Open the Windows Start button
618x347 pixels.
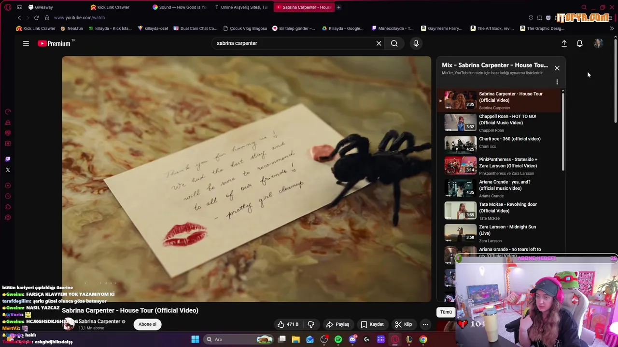pyautogui.click(x=195, y=339)
